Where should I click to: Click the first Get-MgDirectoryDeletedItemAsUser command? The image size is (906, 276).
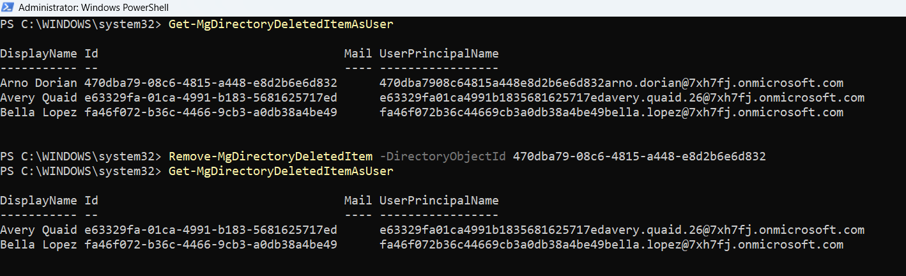pyautogui.click(x=280, y=25)
